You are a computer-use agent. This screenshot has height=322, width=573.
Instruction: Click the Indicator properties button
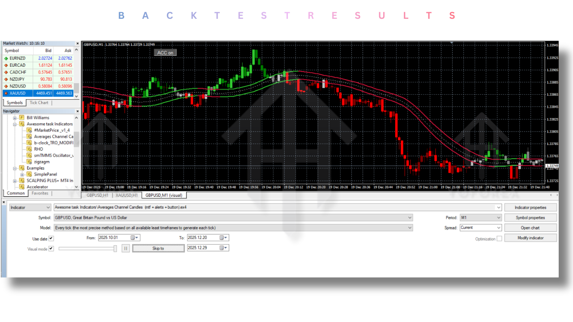[530, 207]
